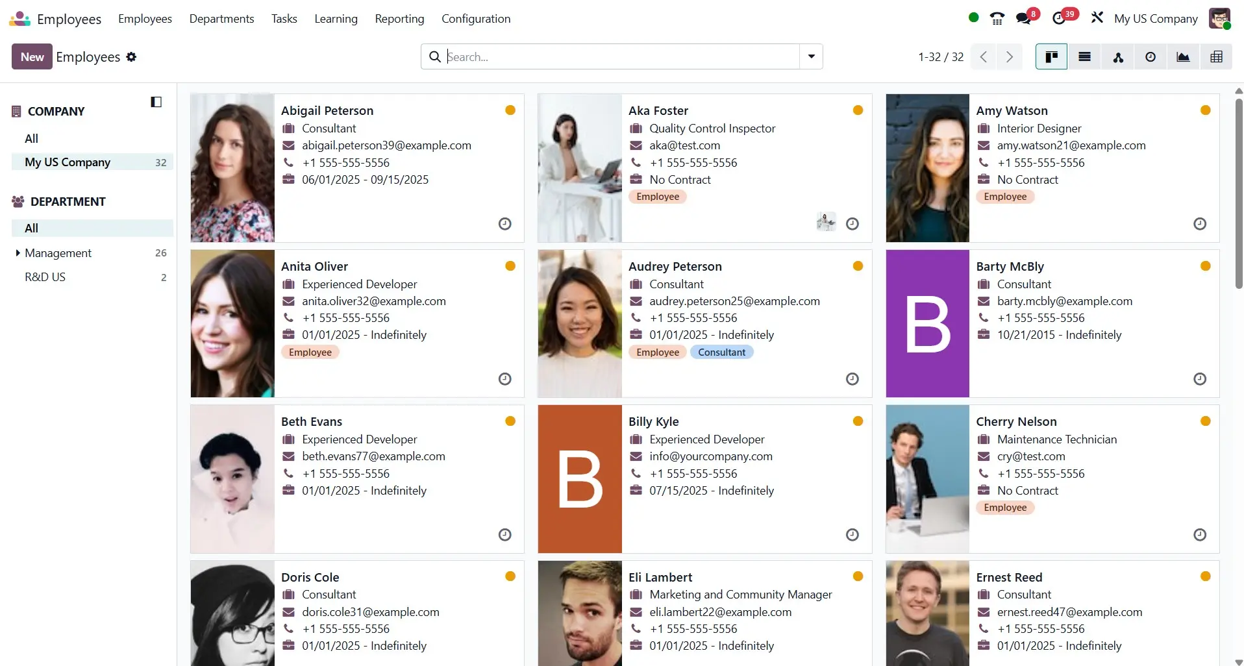Screen dimensions: 1244x666
Task: Switch to Hierarchy view
Action: pyautogui.click(x=1118, y=57)
